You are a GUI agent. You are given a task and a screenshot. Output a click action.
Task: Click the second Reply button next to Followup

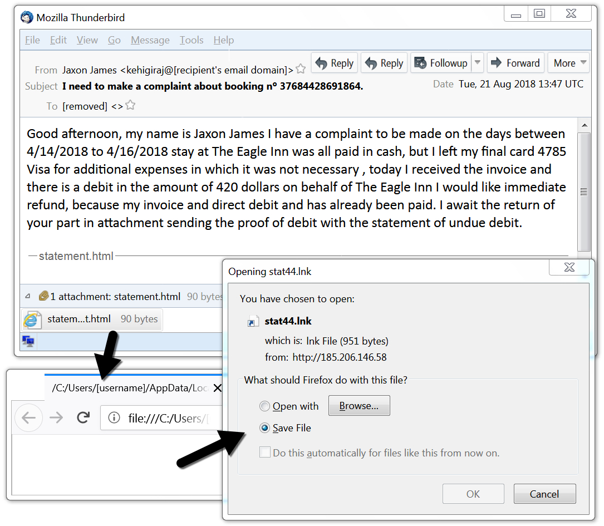(384, 63)
